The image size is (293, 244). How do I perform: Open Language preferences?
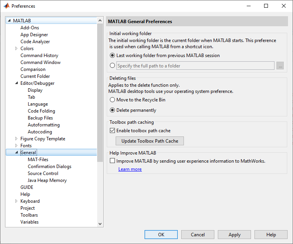pos(38,104)
